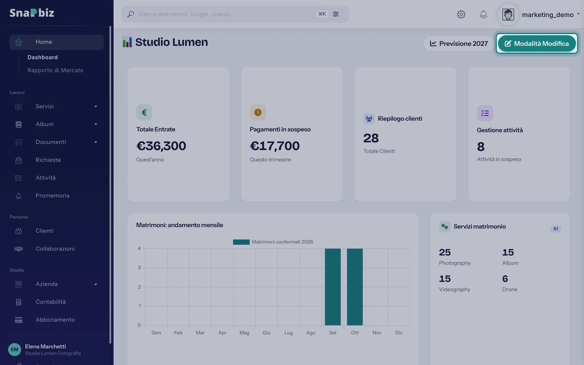Expand the Documenti submenu arrow
The height and width of the screenshot is (365, 584).
point(96,142)
